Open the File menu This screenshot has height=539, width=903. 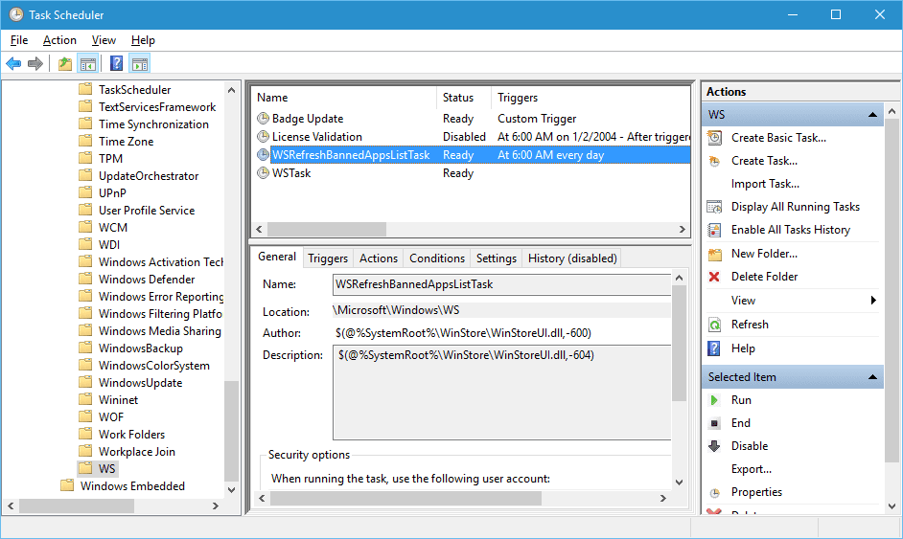(x=19, y=40)
